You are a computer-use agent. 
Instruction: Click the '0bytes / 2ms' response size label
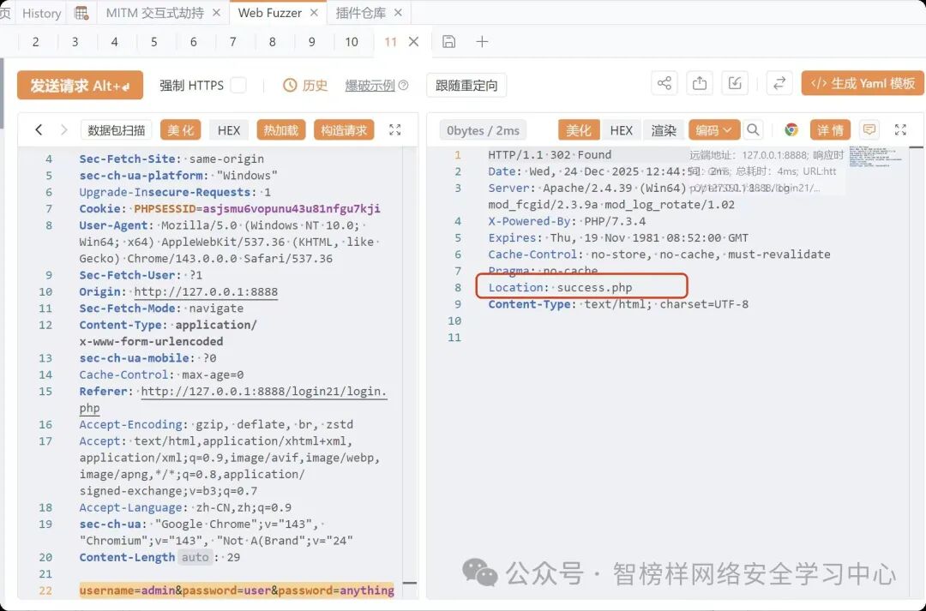483,130
